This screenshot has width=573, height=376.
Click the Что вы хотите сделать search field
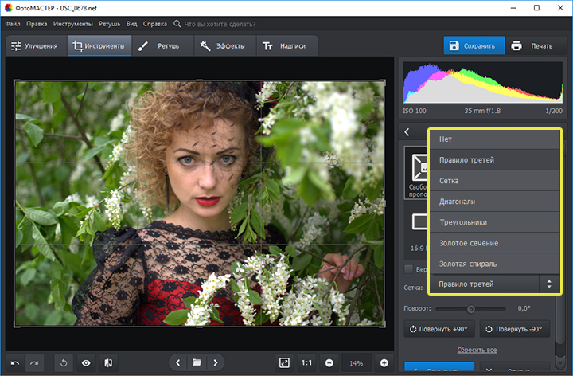219,24
